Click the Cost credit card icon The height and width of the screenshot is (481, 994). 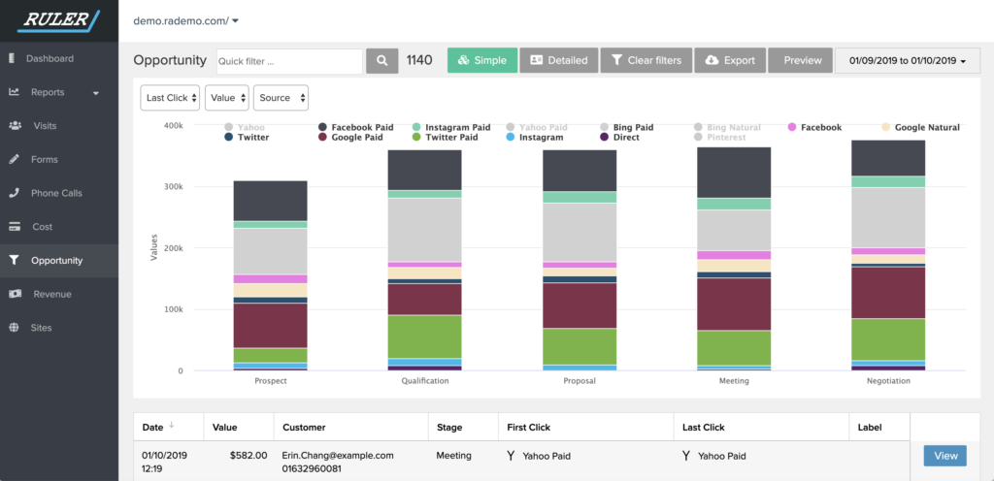click(14, 227)
